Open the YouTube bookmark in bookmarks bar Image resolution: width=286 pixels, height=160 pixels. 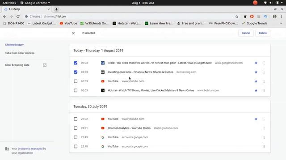point(68,23)
